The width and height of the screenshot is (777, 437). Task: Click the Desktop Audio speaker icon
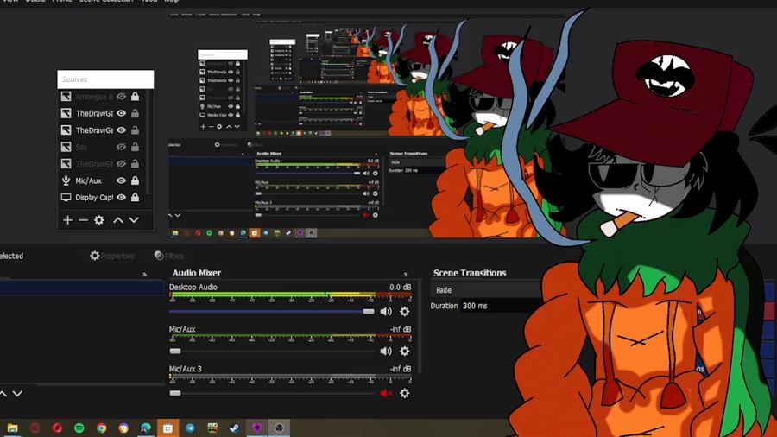[x=386, y=311]
